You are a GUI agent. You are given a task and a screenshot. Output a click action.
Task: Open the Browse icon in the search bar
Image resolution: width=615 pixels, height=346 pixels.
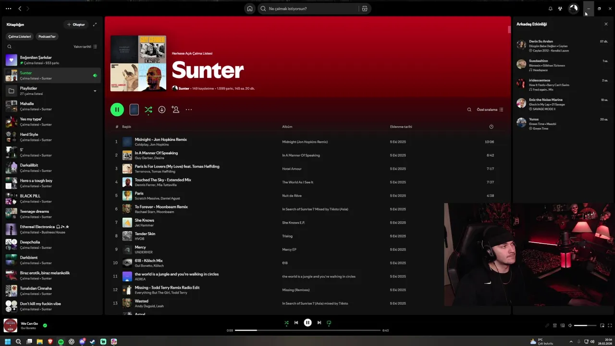365,9
